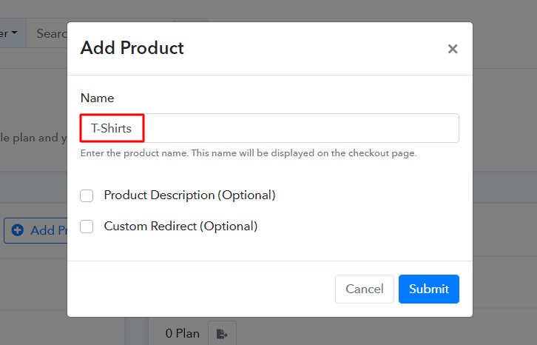
Task: Close the Add Product dialog with X
Action: tap(453, 49)
